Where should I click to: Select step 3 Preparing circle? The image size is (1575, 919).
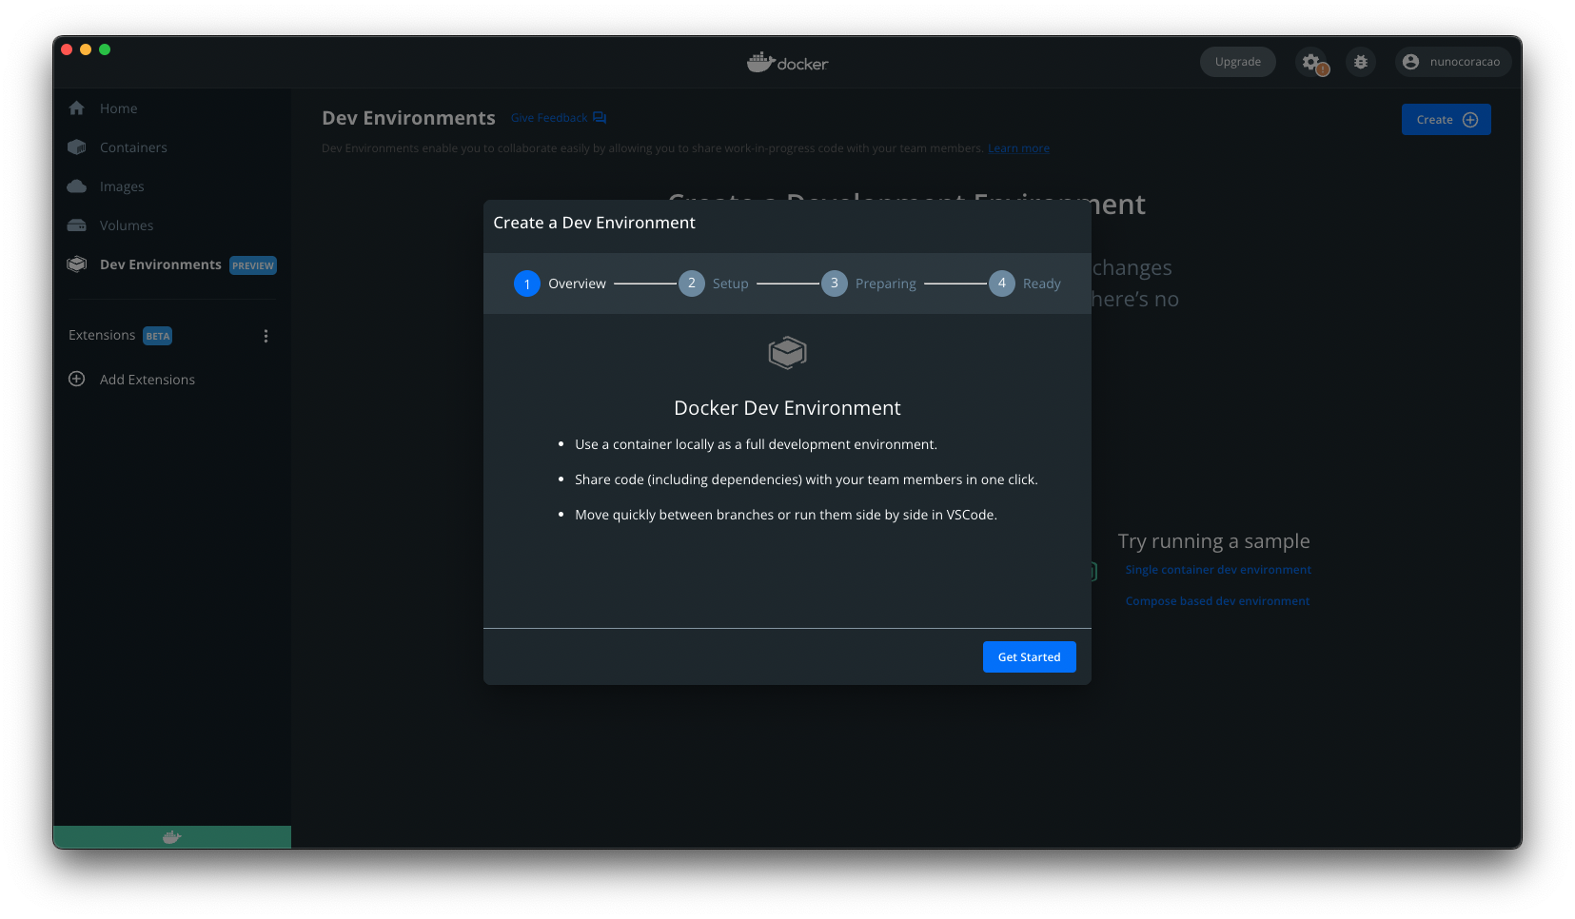(835, 284)
